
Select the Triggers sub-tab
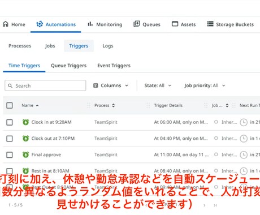pos(79,46)
